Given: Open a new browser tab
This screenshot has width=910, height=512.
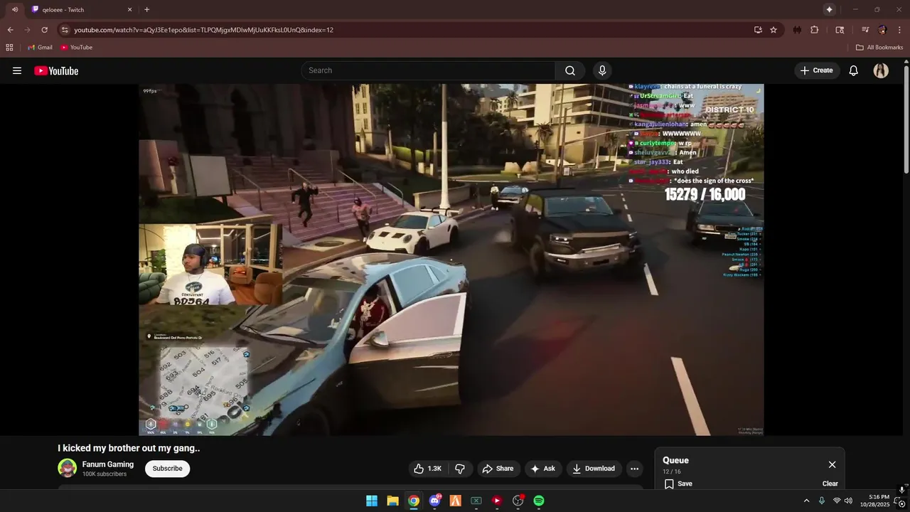Looking at the screenshot, I should (147, 10).
